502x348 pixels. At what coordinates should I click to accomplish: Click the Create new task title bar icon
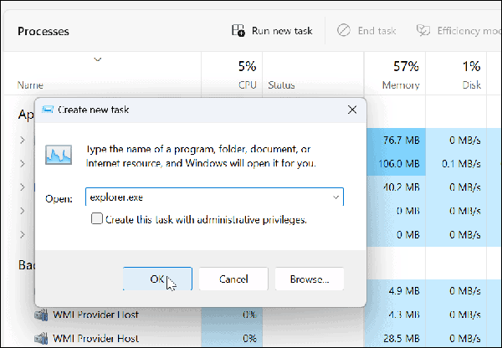(48, 110)
